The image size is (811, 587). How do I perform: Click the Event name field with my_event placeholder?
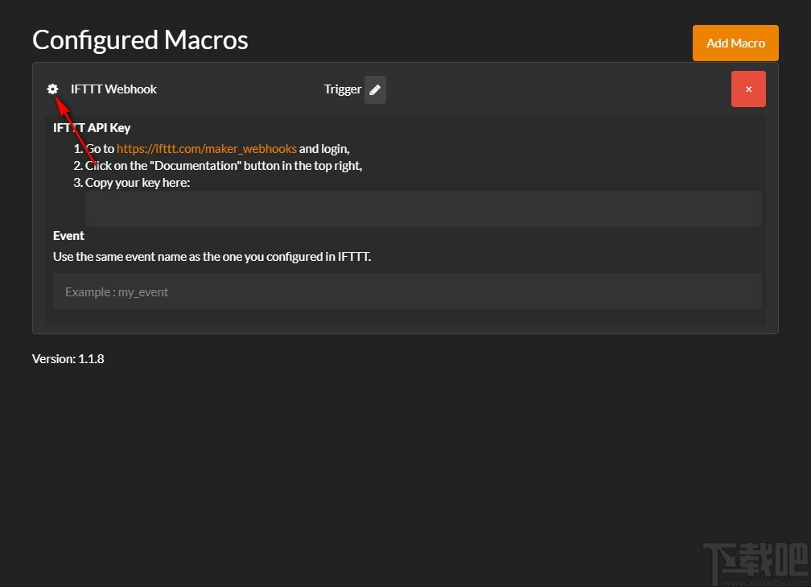[407, 291]
